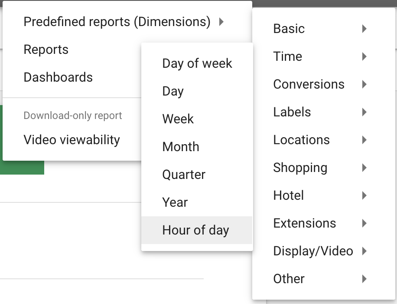
Task: Expand Conversions submenu arrow
Action: pos(364,84)
